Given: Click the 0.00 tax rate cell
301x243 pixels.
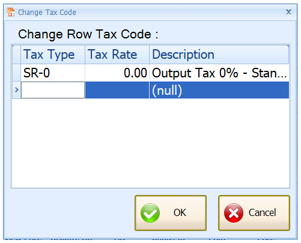Looking at the screenshot, I should (117, 73).
